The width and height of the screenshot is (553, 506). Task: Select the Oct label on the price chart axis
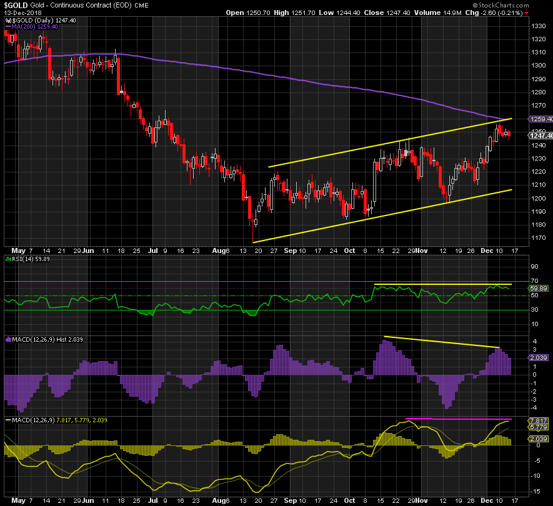(x=349, y=250)
